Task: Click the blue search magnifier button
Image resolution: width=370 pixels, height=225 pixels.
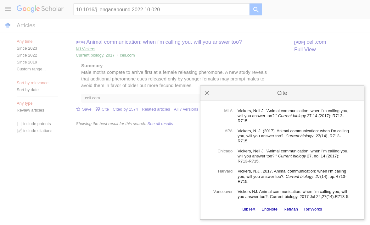Action: [x=256, y=9]
